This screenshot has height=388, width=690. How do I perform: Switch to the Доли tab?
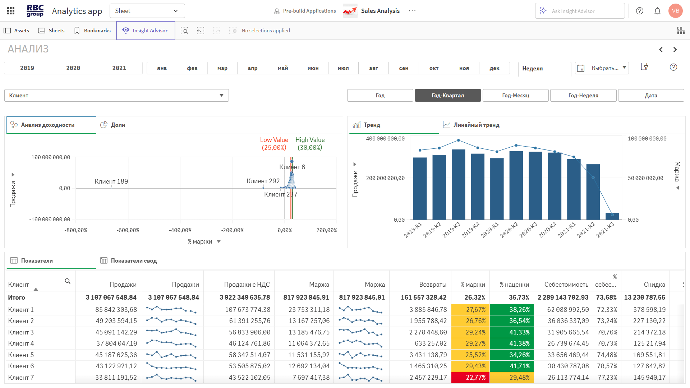(x=118, y=125)
